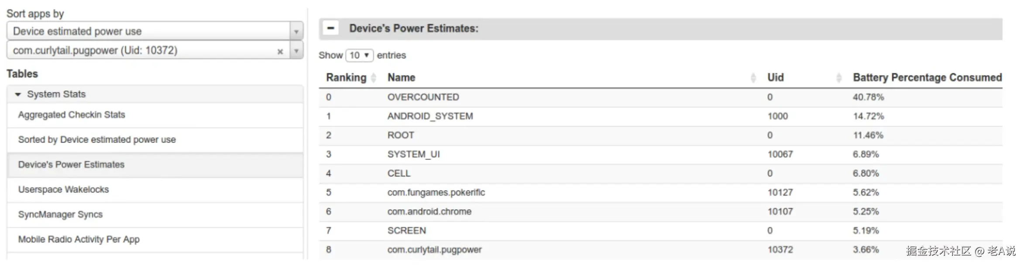Screen dimensions: 1024x265
Task: Open the app selection dropdown arrow
Action: [x=296, y=51]
